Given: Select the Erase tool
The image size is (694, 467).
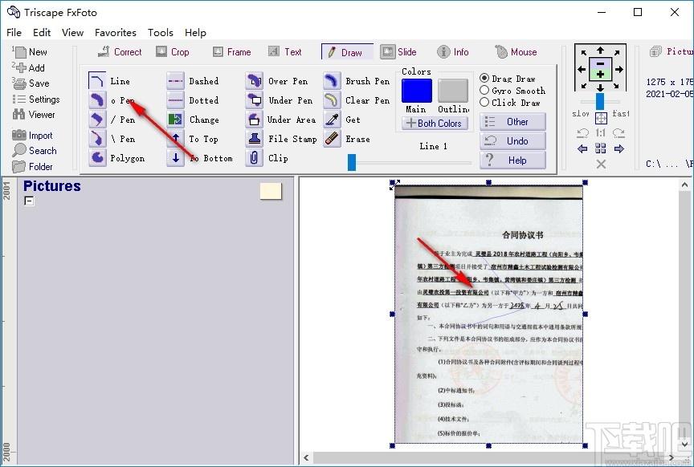Looking at the screenshot, I should coord(332,139).
